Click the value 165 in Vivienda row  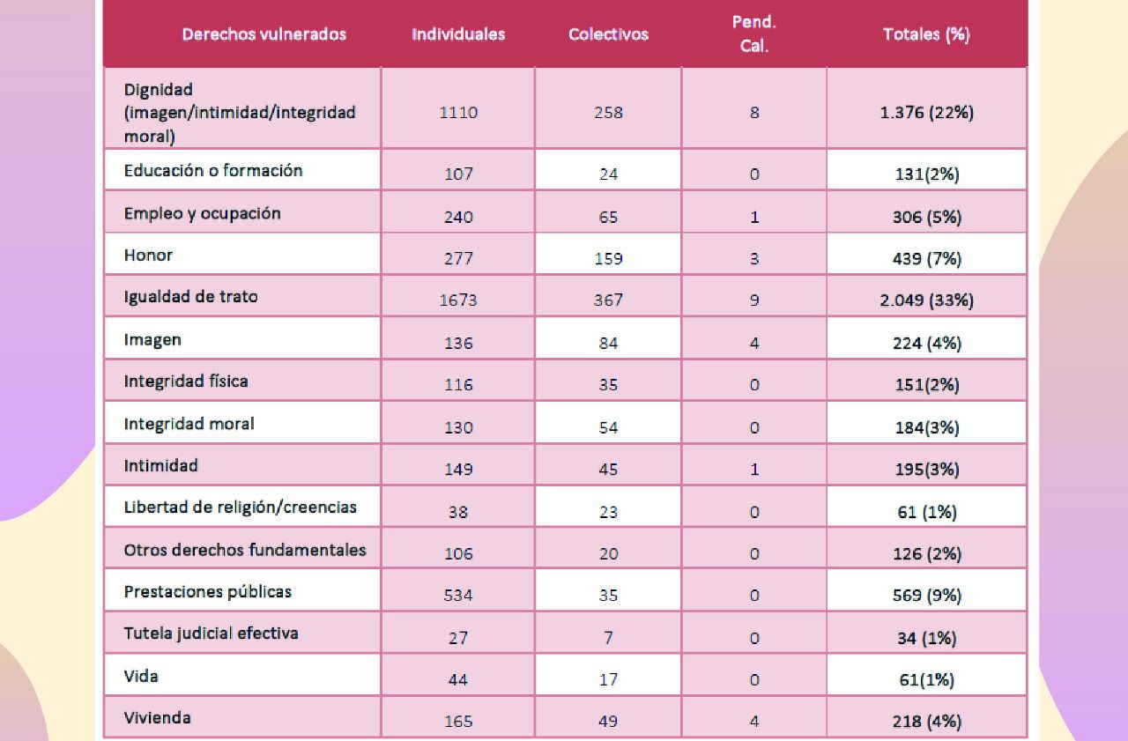[x=458, y=721]
